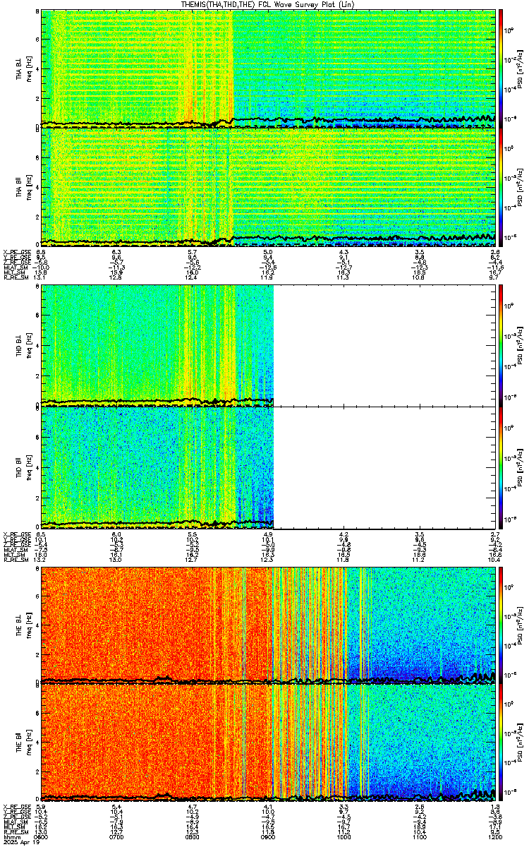This screenshot has width=529, height=847.
Task: Click the THE B-perpendicular spectrogram panel
Action: (267, 625)
